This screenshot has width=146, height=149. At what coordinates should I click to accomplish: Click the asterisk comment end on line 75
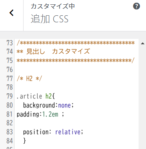[x=75, y=61]
